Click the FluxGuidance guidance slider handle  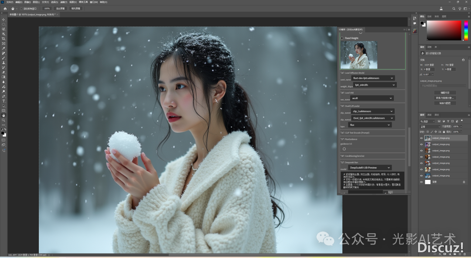click(x=344, y=149)
